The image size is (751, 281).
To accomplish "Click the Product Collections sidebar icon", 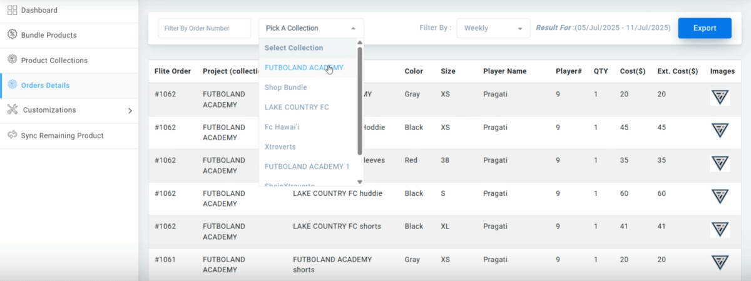I will (x=12, y=60).
